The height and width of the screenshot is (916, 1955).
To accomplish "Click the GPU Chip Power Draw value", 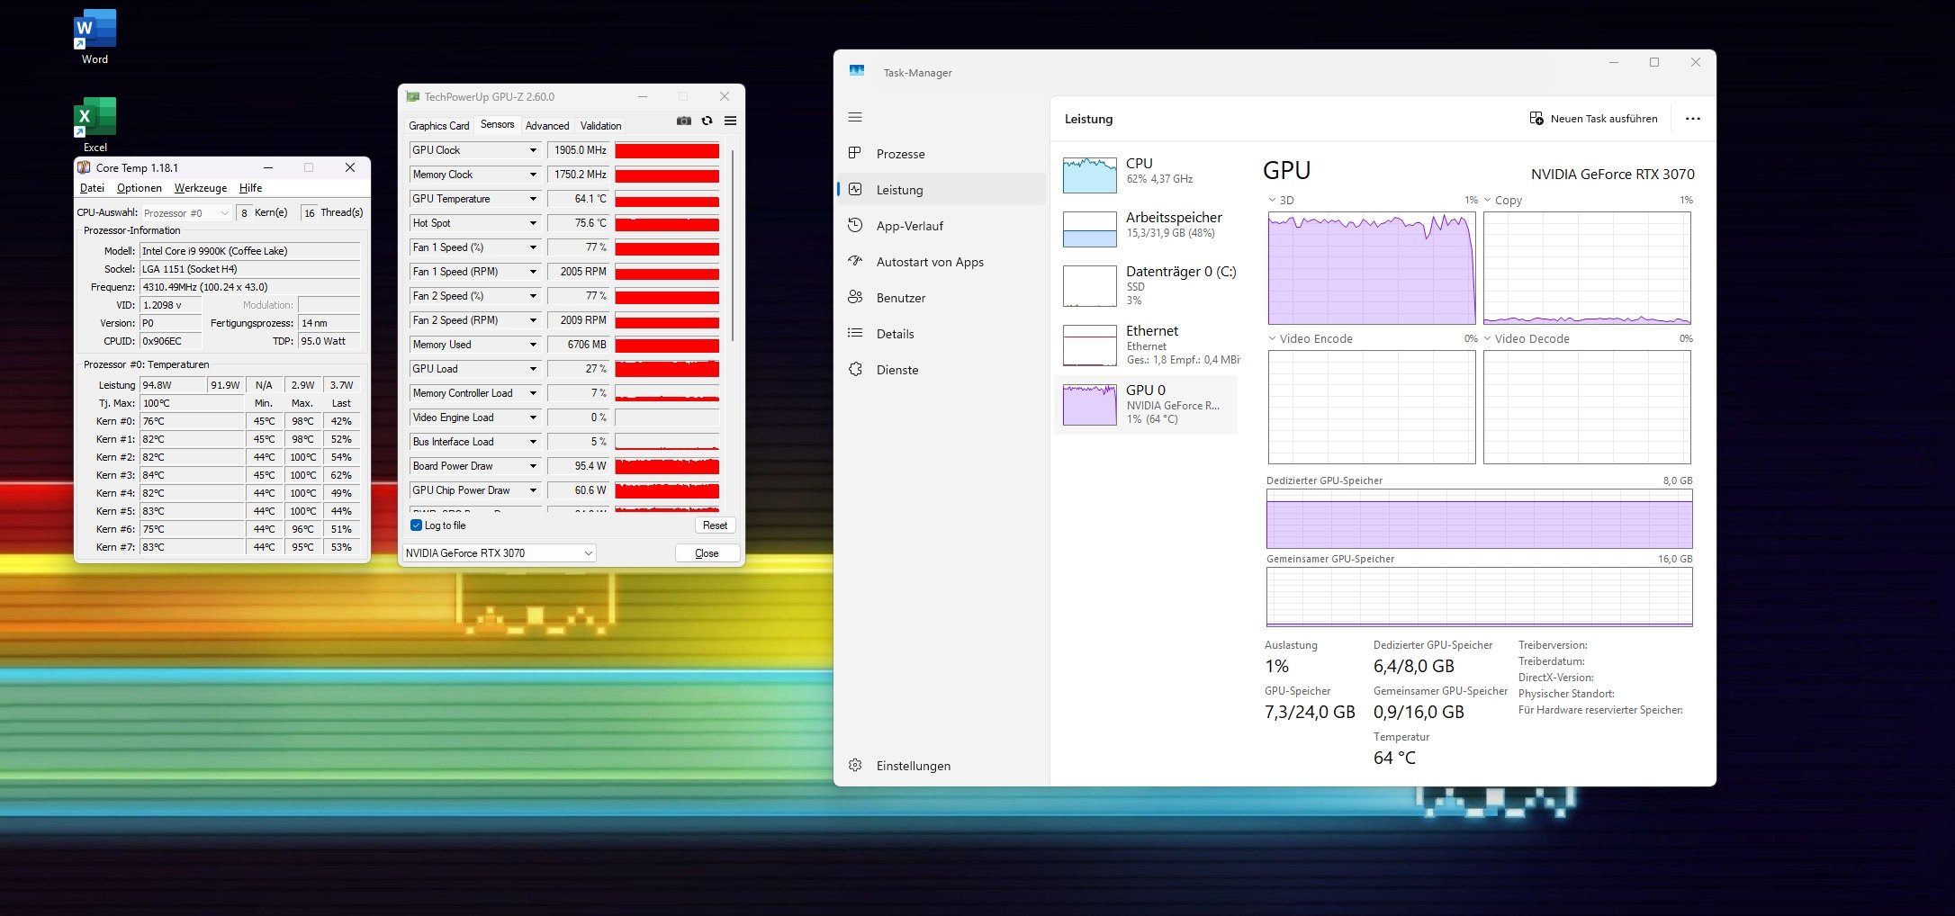I will (578, 490).
